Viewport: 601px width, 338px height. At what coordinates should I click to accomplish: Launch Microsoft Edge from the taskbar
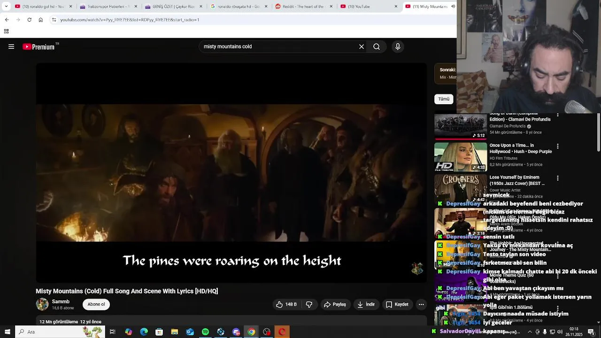(x=144, y=332)
